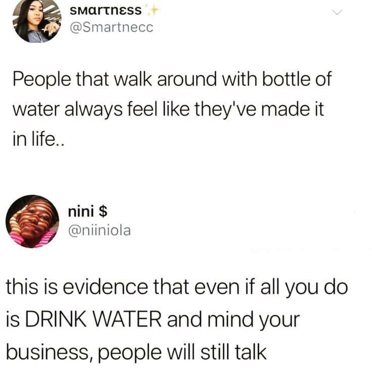Viewport: 372px width, 372px height.
Task: Click the dollar sign in nini's name
Action: tap(103, 211)
